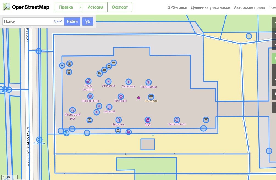Click the unnamed dot marker left of Связной
The height and width of the screenshot is (180, 276).
(99, 106)
